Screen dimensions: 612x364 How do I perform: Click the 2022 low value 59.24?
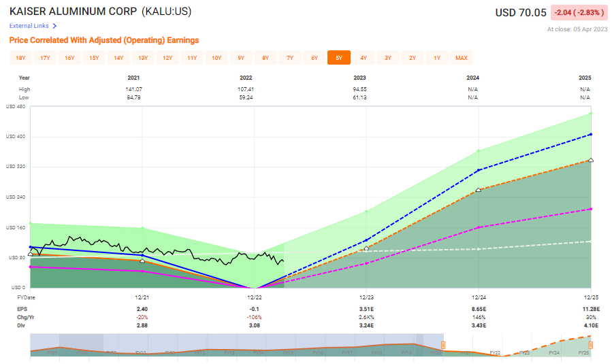tap(246, 97)
